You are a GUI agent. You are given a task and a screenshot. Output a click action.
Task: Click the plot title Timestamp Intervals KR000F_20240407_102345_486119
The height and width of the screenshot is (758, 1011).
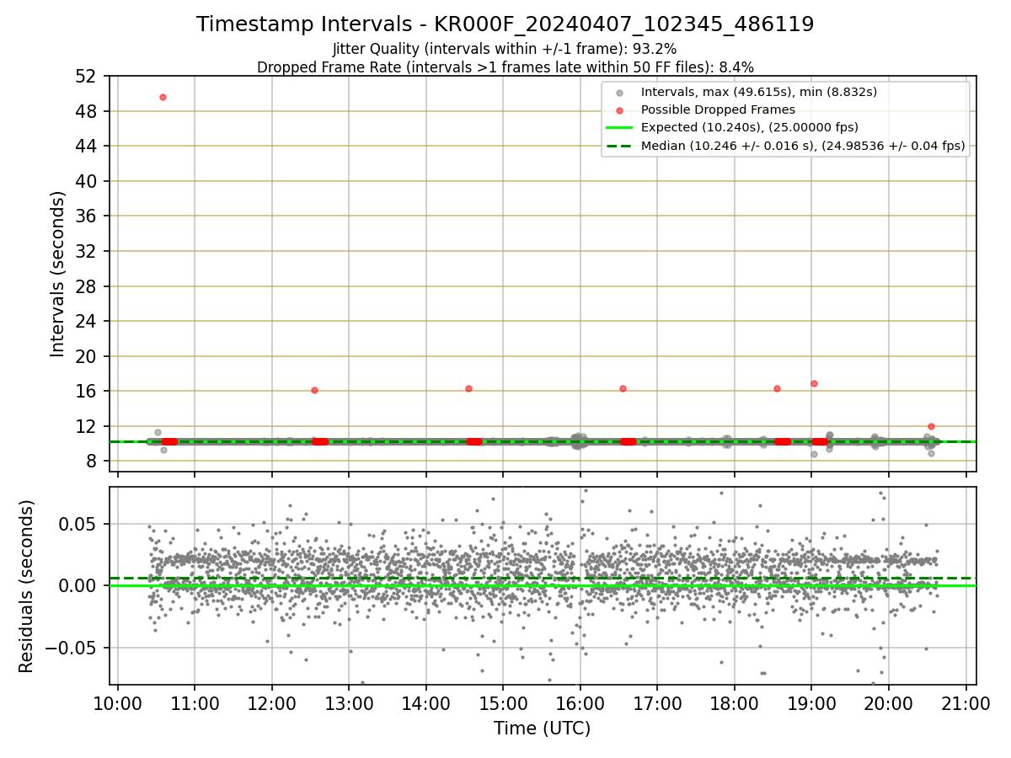(x=505, y=24)
